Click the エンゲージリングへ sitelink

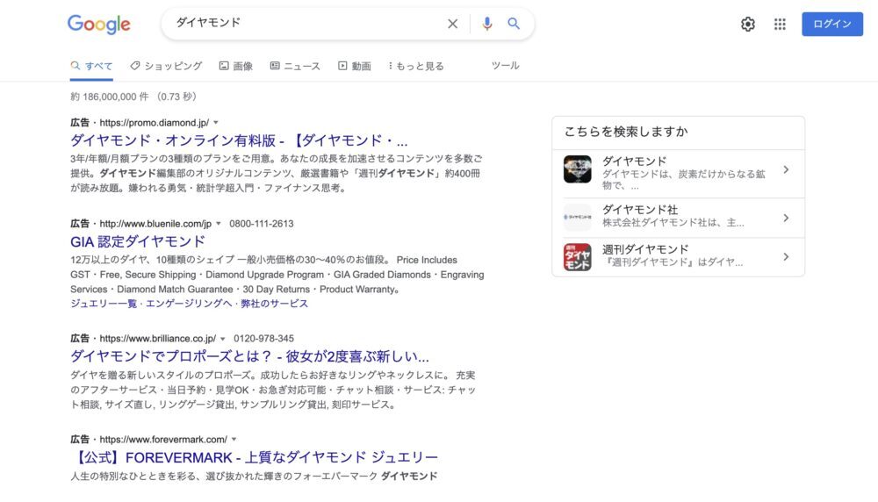189,304
